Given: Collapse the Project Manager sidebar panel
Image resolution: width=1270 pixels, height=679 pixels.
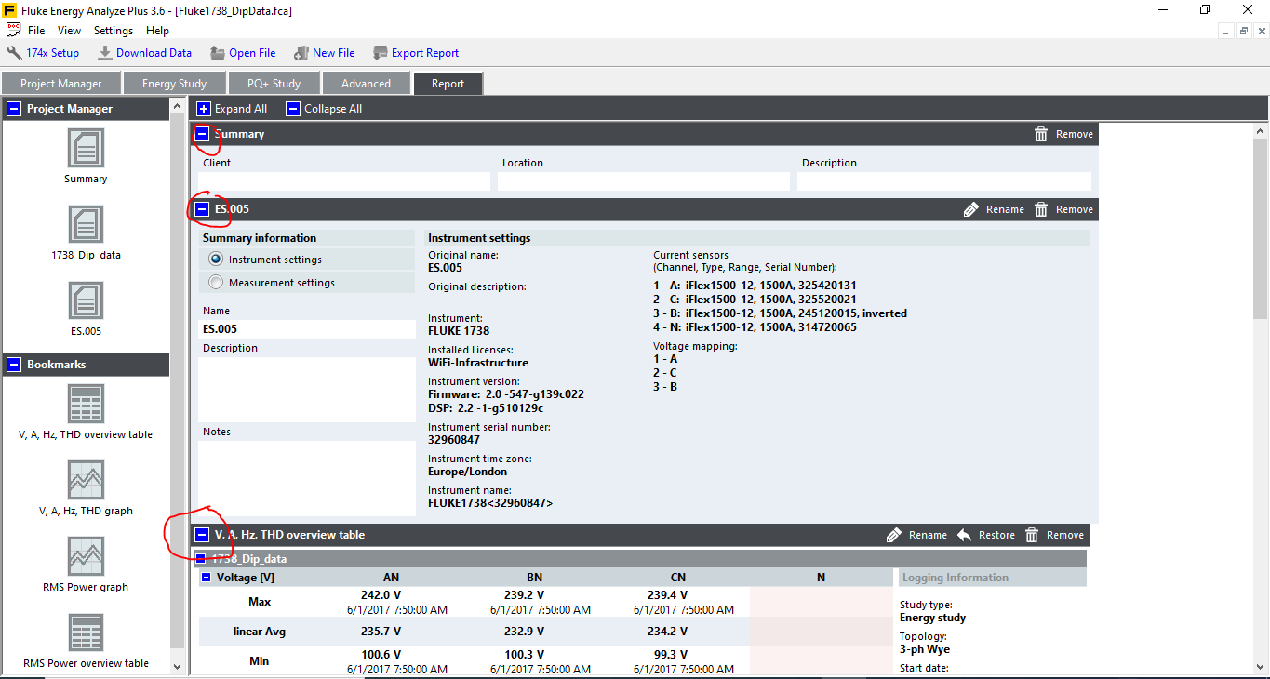Looking at the screenshot, I should point(14,109).
